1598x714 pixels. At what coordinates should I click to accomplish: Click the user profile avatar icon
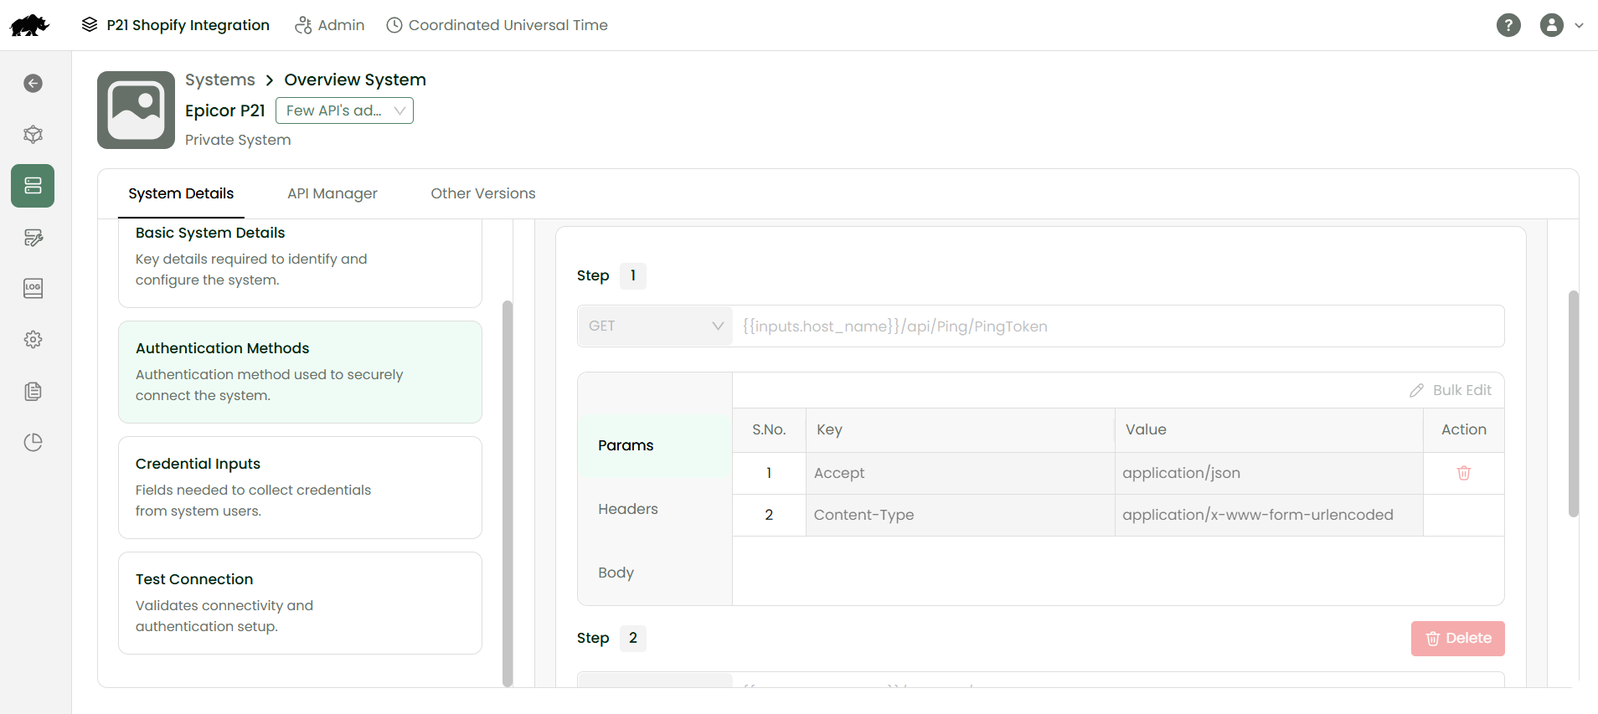pos(1552,25)
